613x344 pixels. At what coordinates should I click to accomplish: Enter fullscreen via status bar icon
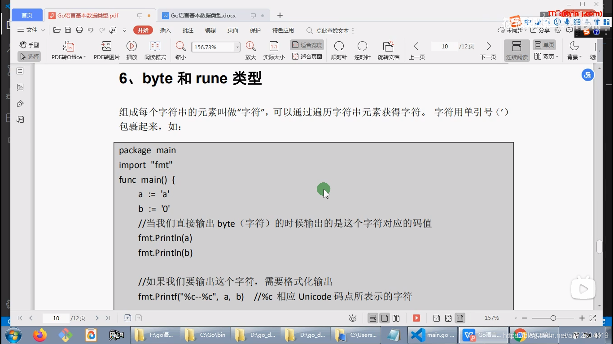(593, 318)
